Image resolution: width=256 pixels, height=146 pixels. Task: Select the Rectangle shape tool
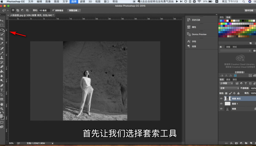click(2, 99)
